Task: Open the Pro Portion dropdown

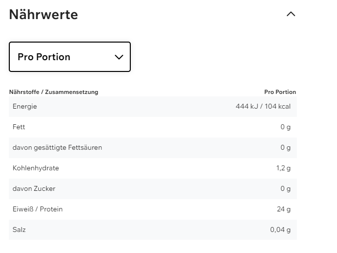Action: point(70,57)
